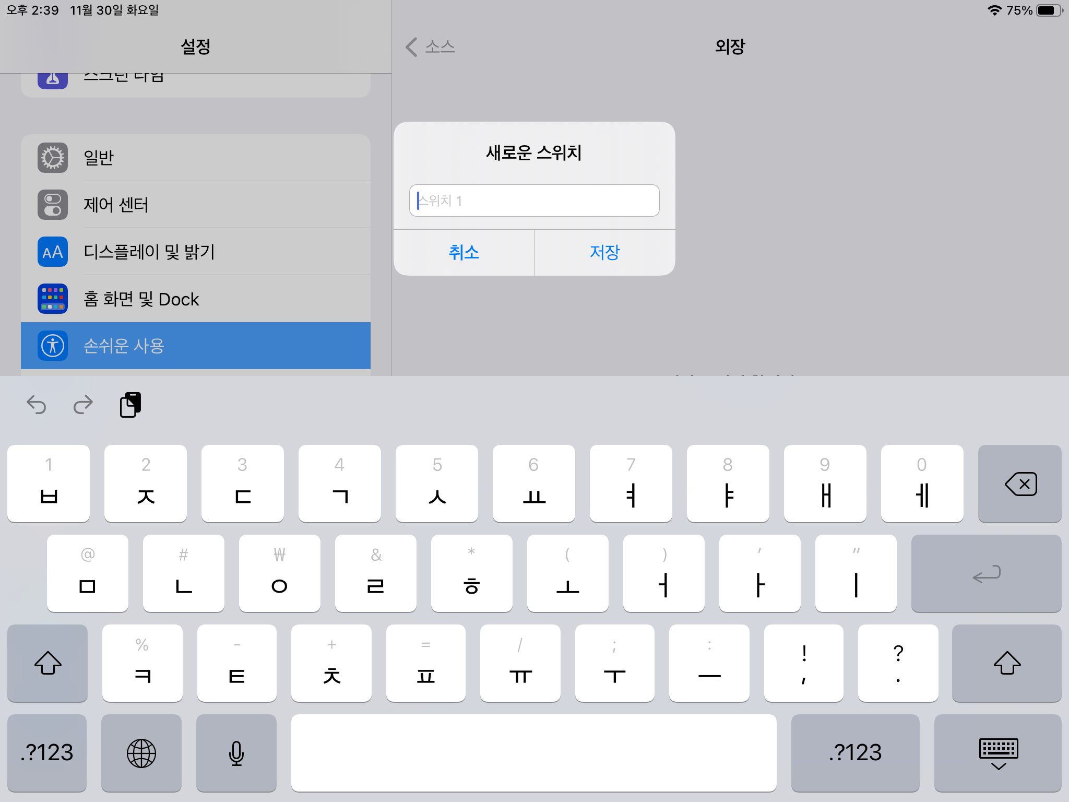Tap 취소 to cancel the dialog
Image resolution: width=1069 pixels, height=802 pixels.
pyautogui.click(x=464, y=253)
